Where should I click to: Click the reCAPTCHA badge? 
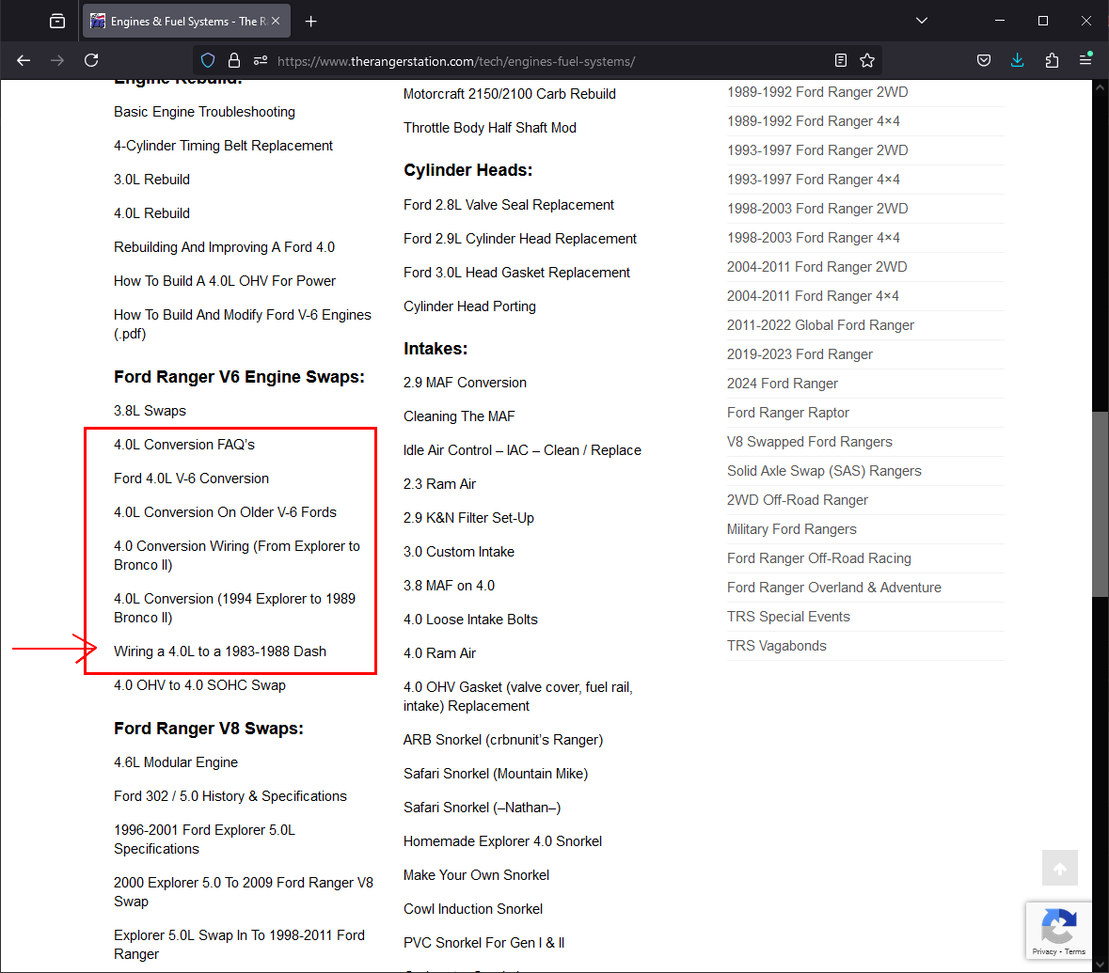1059,931
